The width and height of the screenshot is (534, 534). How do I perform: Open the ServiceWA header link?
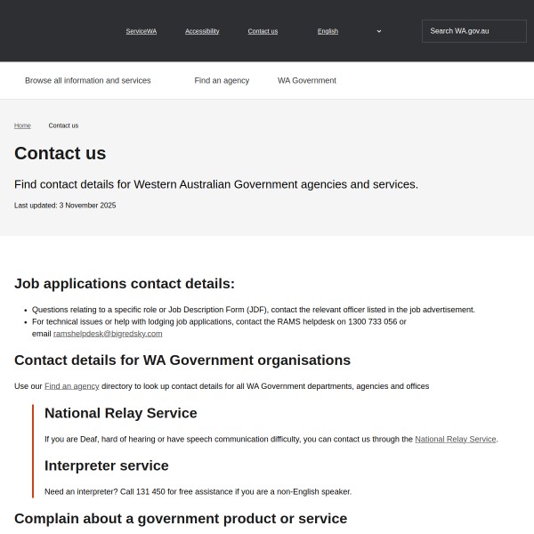pyautogui.click(x=141, y=31)
